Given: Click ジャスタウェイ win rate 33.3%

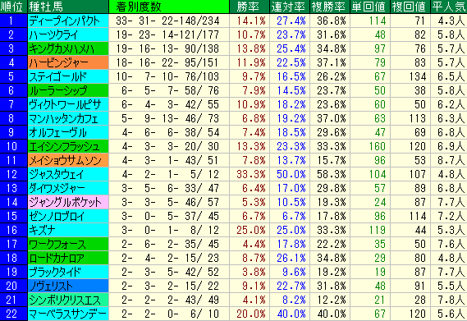Looking at the screenshot, I should click(250, 174).
